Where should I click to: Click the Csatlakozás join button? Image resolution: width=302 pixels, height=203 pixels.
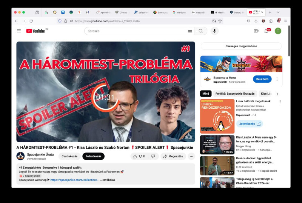click(x=69, y=156)
